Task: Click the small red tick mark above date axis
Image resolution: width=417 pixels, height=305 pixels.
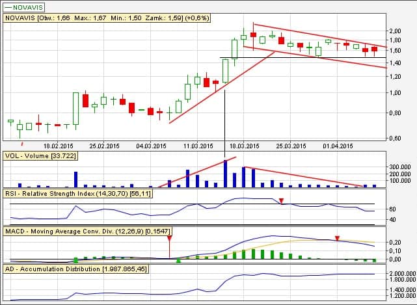Action: [22, 143]
